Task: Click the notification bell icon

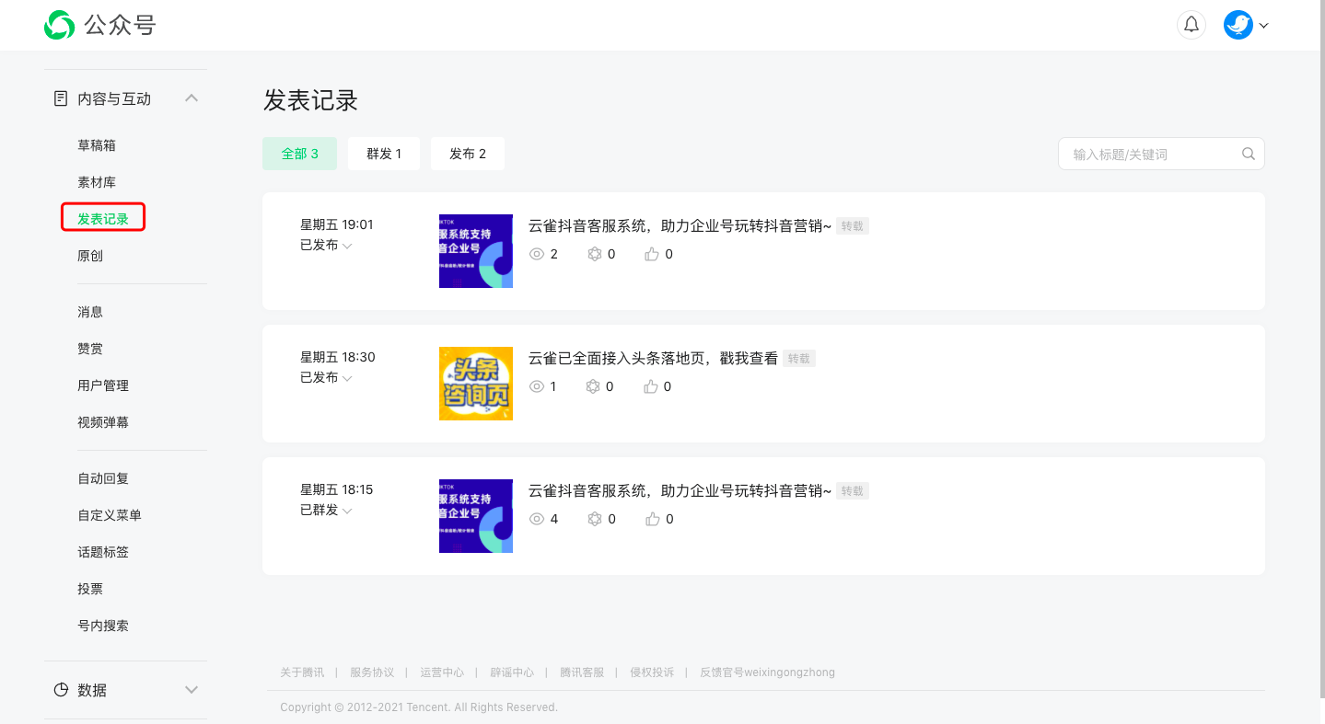Action: tap(1191, 25)
